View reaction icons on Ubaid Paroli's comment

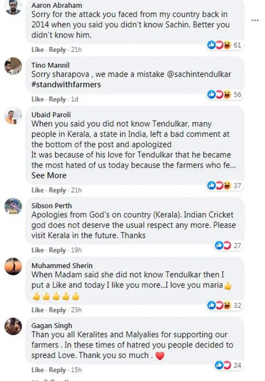pos(218,186)
